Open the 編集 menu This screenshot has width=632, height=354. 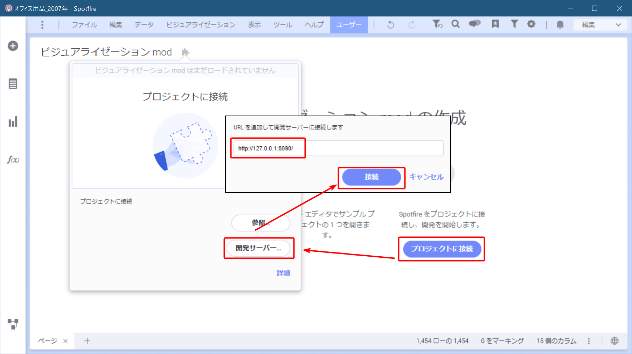click(116, 25)
